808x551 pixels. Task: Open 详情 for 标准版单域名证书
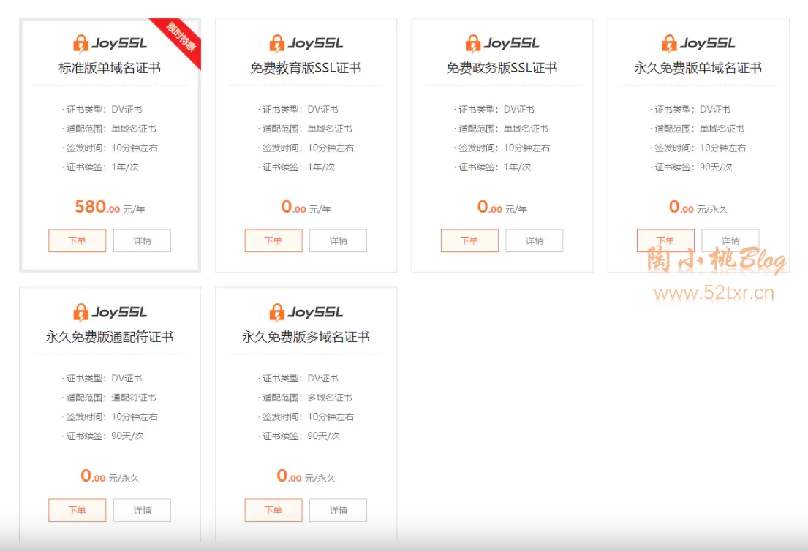click(143, 240)
